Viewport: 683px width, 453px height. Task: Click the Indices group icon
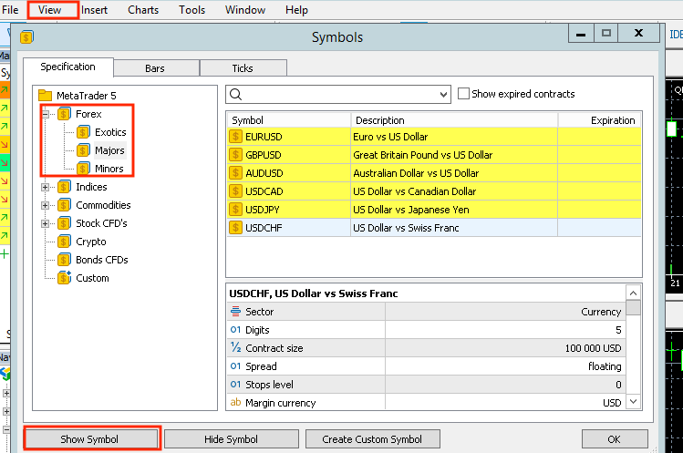(x=64, y=187)
